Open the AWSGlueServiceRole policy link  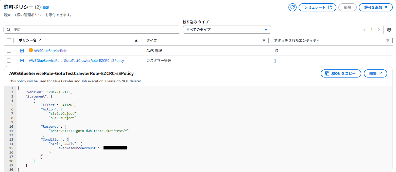[50, 51]
